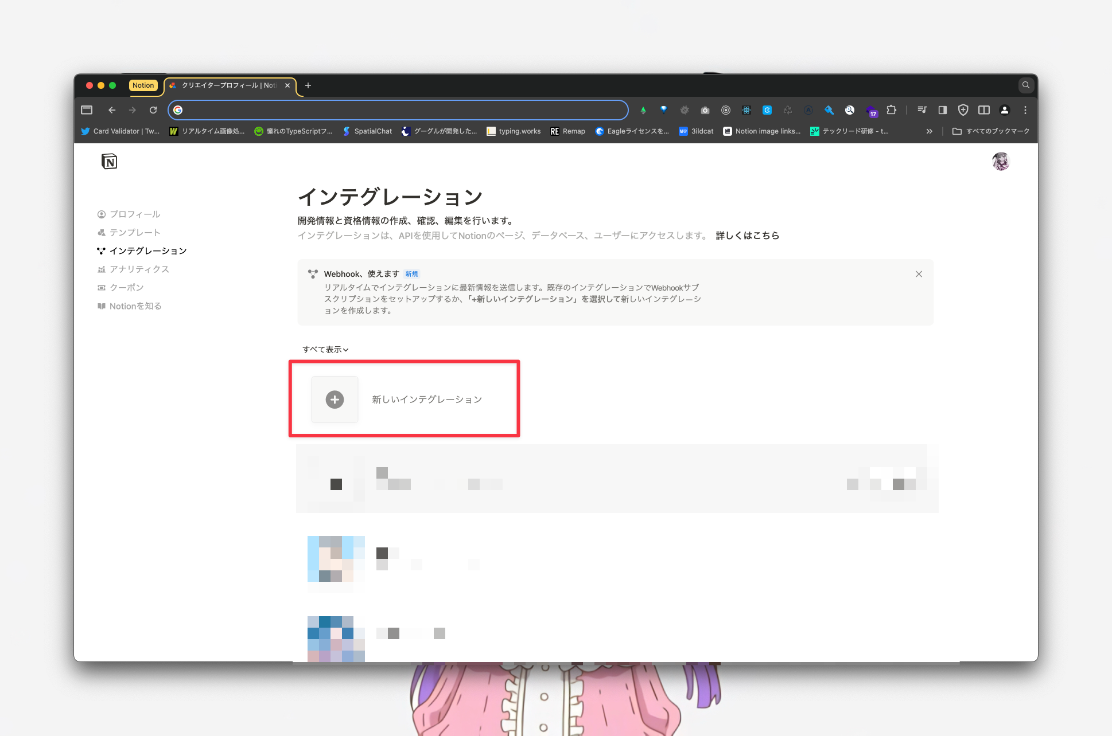Viewport: 1112px width, 736px height.
Task: Click the Notion logo at top left
Action: pos(109,161)
